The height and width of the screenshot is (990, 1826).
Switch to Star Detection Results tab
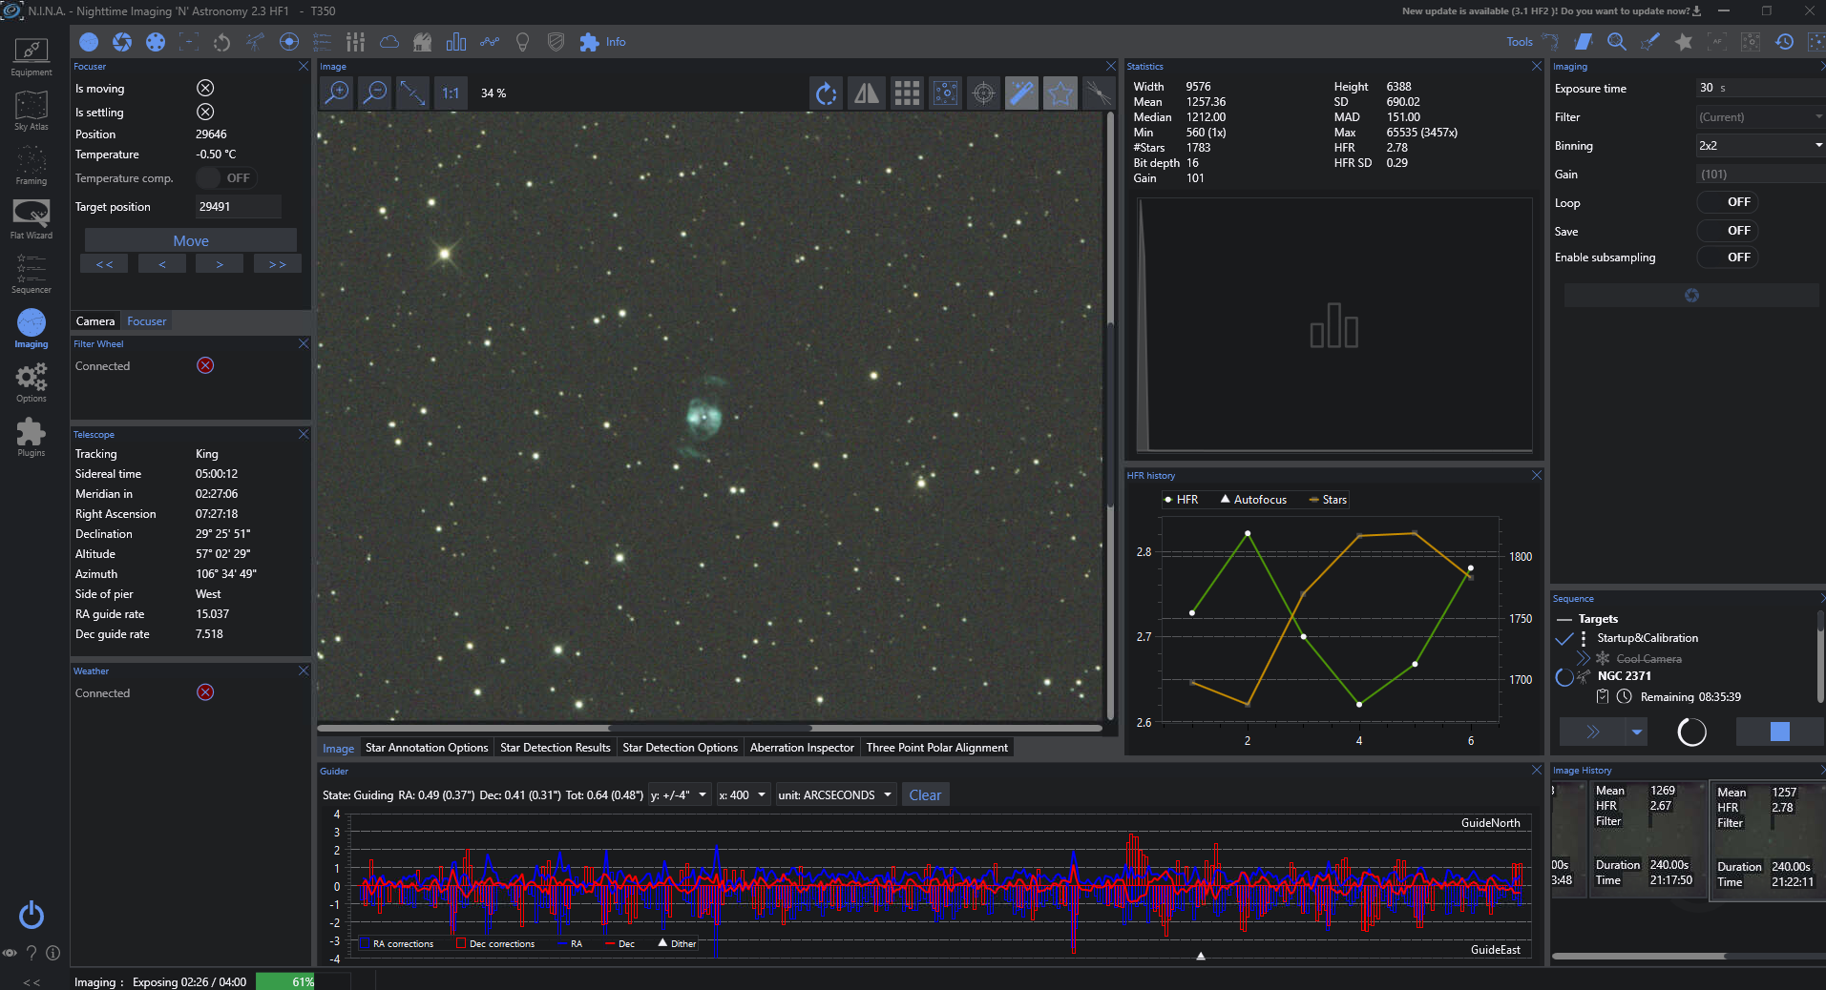tap(555, 748)
